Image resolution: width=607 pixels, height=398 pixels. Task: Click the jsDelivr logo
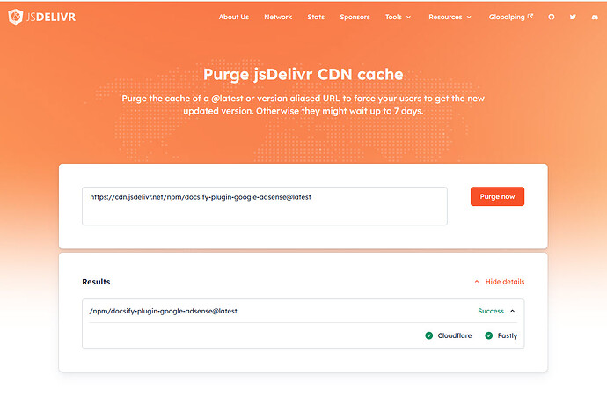[42, 17]
